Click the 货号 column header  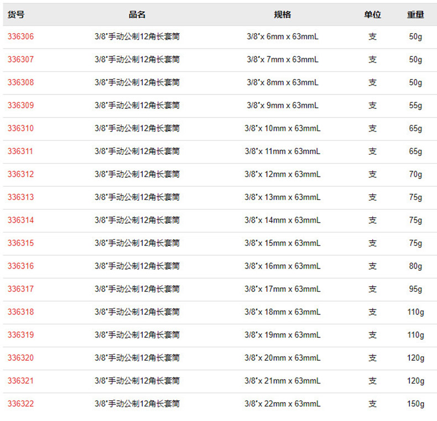pos(16,15)
